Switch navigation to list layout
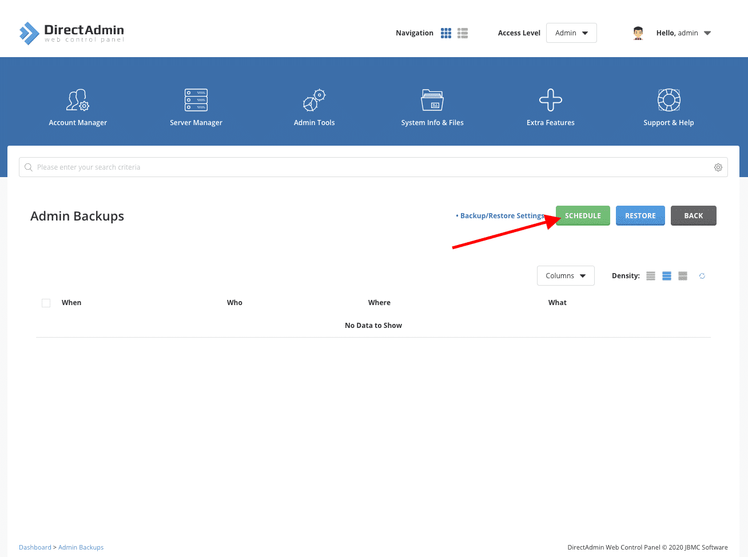This screenshot has height=557, width=748. pos(463,33)
